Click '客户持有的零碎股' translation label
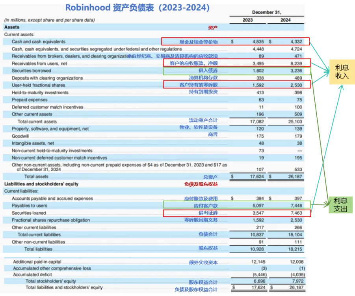This screenshot has height=296, width=355. click(x=199, y=85)
